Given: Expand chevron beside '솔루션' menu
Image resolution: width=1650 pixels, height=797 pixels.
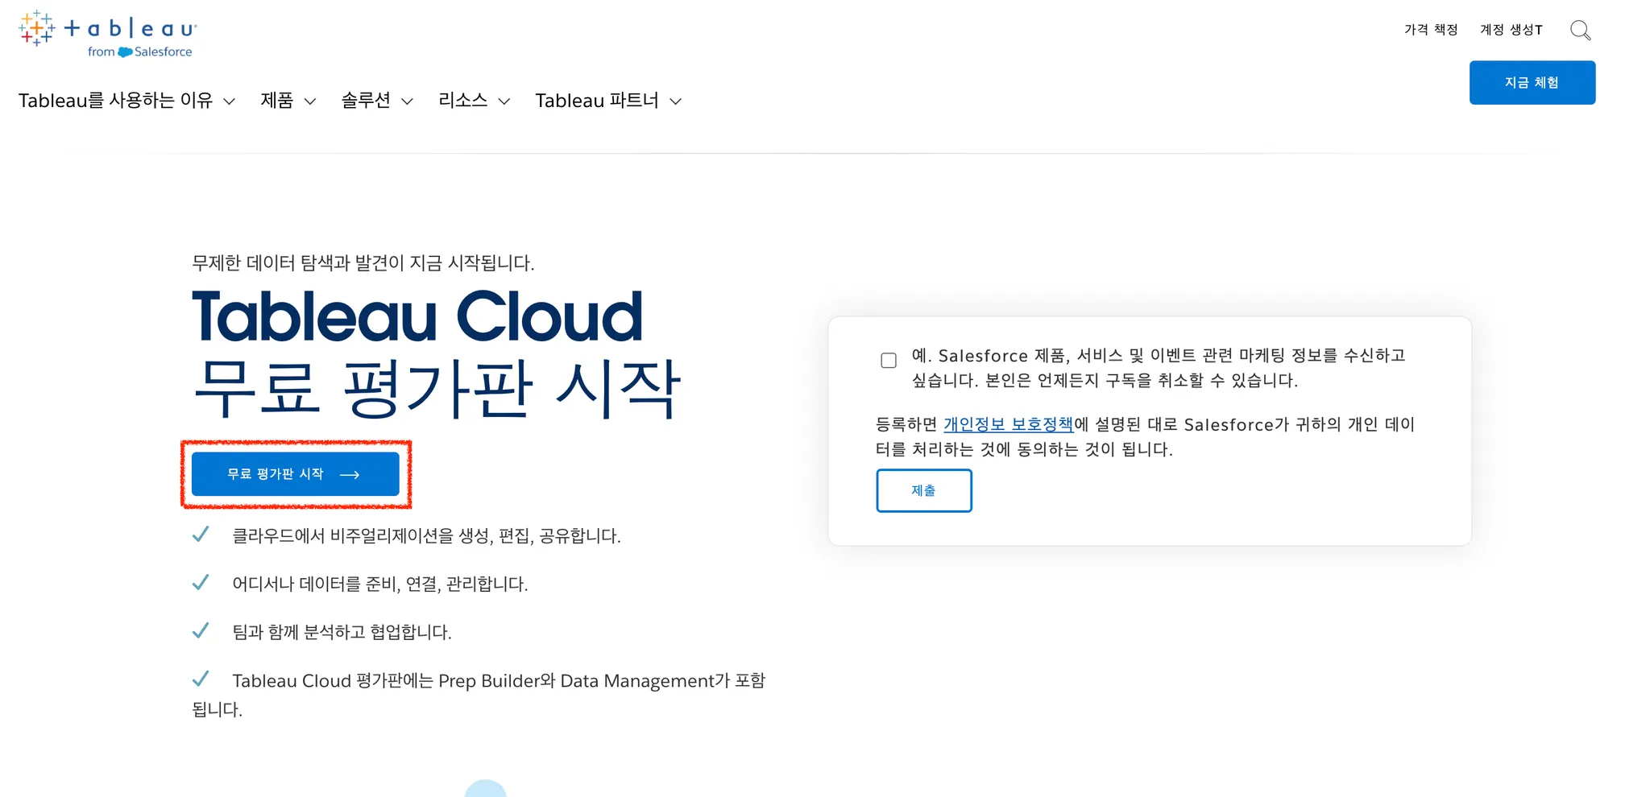Looking at the screenshot, I should coord(407,101).
